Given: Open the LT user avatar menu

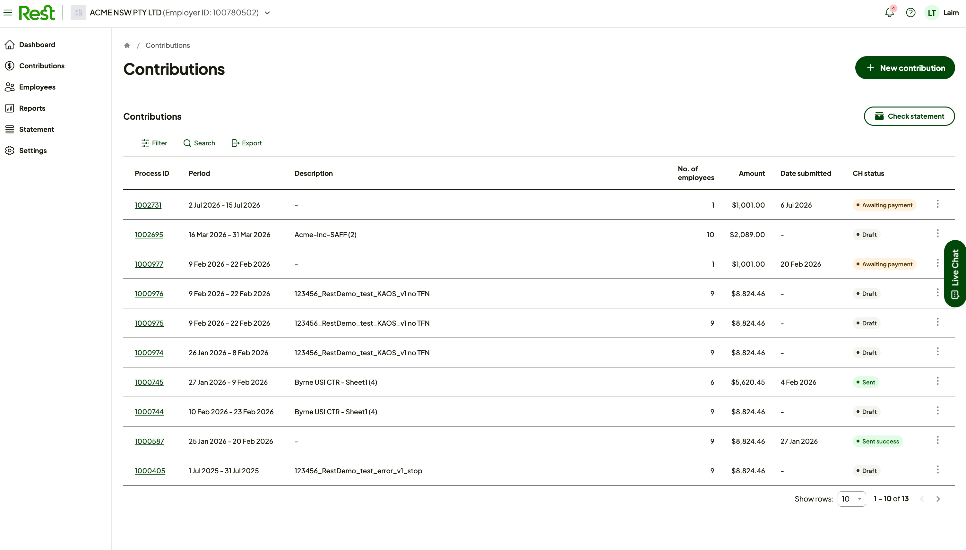Looking at the screenshot, I should tap(932, 13).
